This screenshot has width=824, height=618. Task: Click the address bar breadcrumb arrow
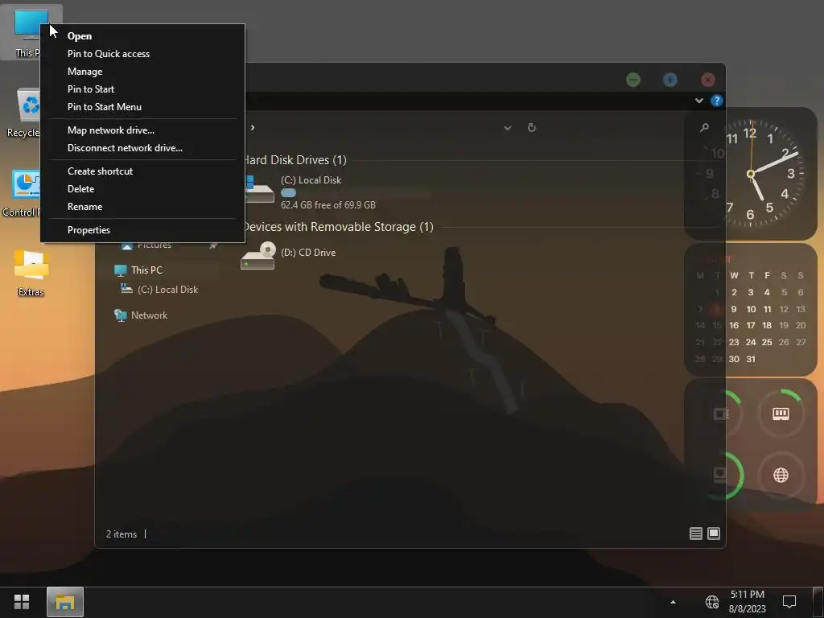click(253, 128)
